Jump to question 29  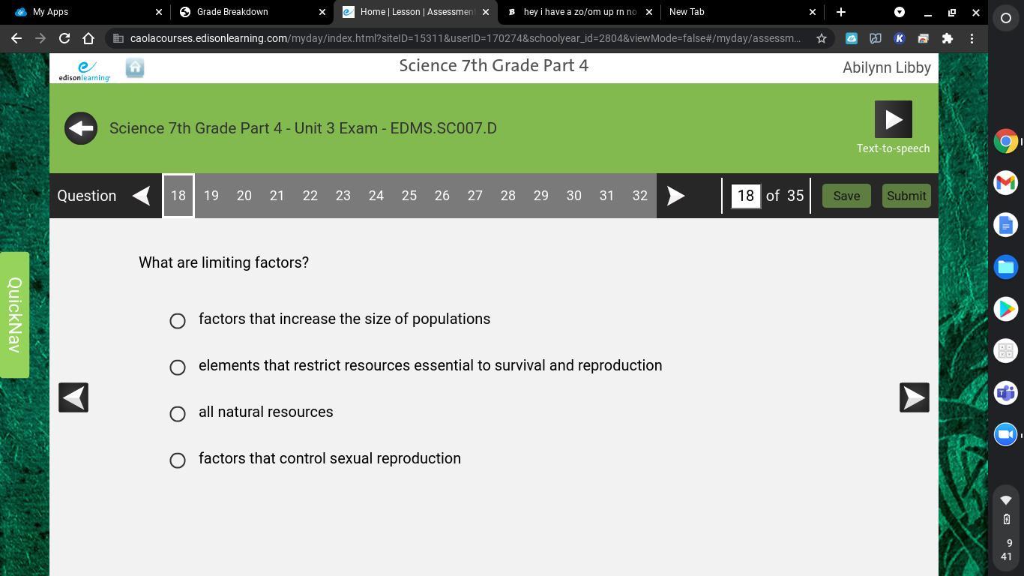[x=541, y=196]
